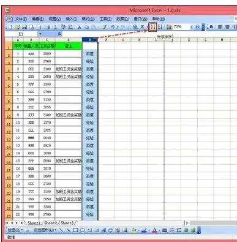Open the 帮助 (Help) menu

click(159, 19)
